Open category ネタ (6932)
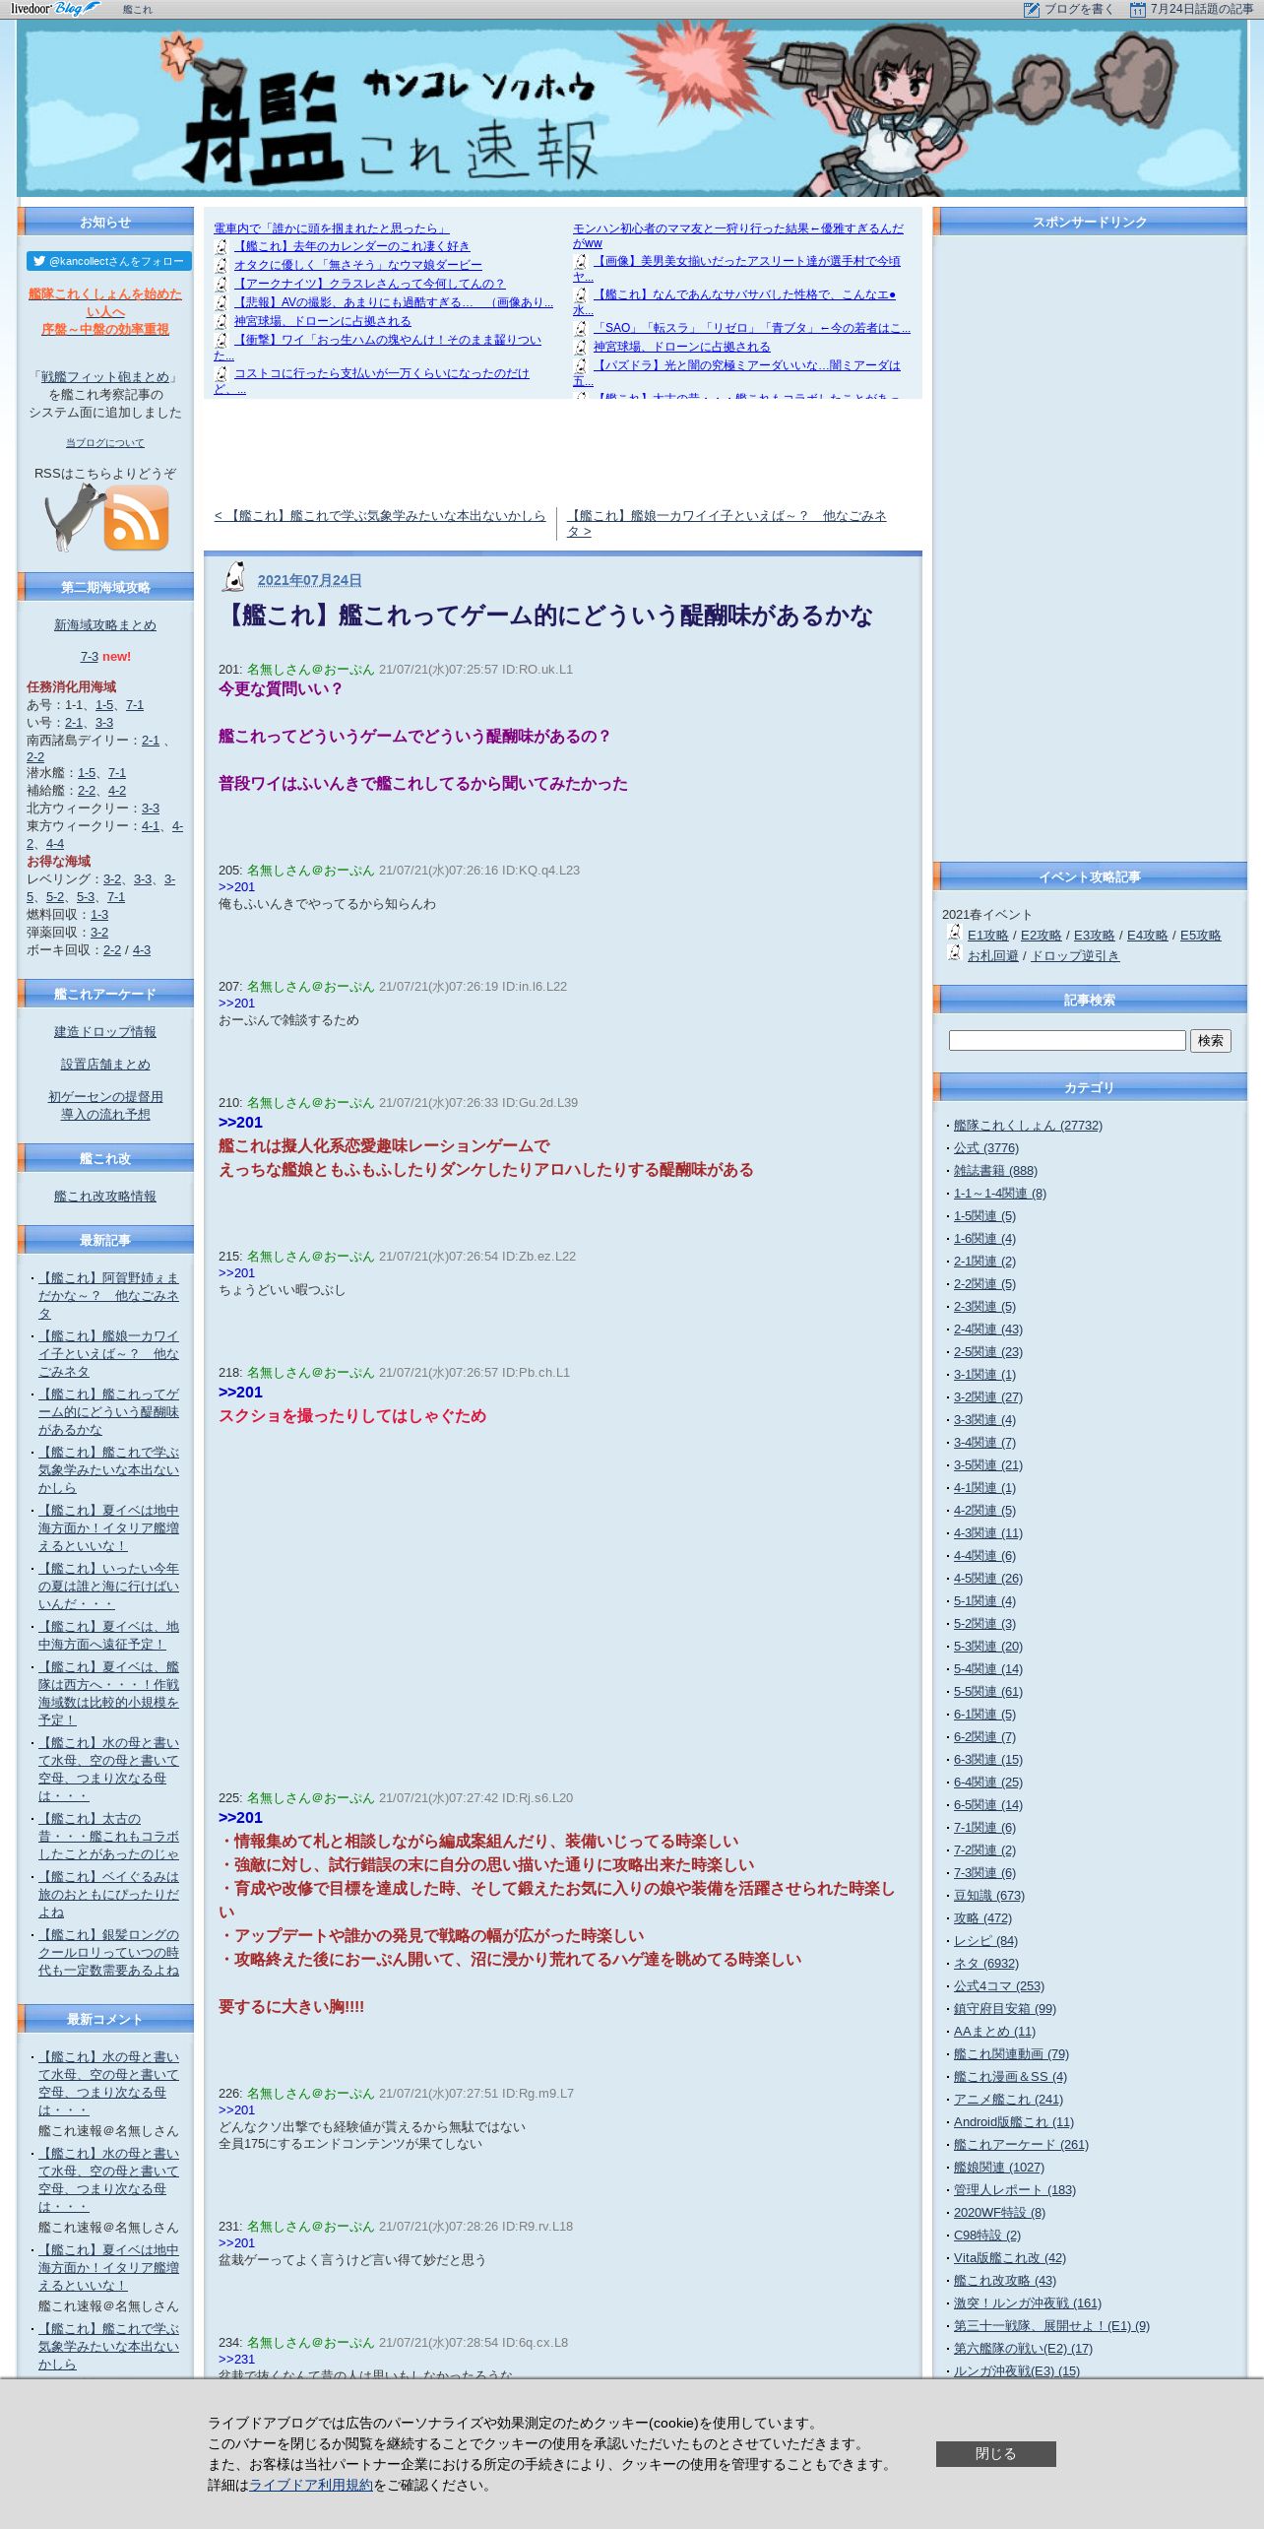The width and height of the screenshot is (1264, 2529). 986,1964
